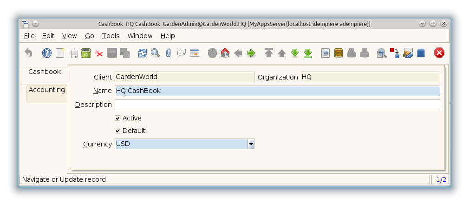
Task: Click the 1/2 record counter in status bar
Action: [x=440, y=179]
